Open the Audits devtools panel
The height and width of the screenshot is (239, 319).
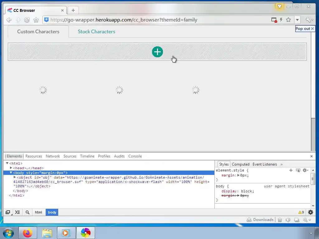point(119,156)
